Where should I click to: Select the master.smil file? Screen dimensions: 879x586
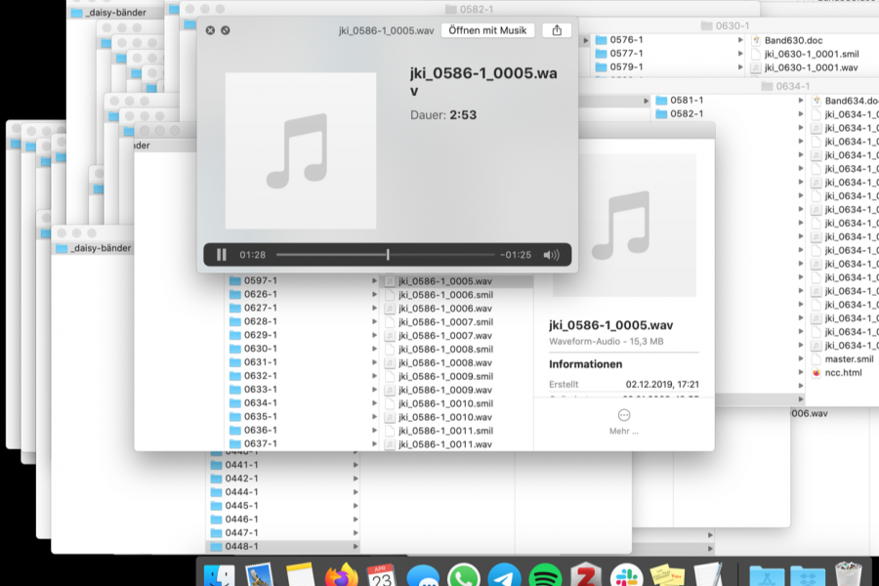[850, 358]
